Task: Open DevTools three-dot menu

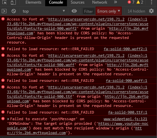Action: coord(151,2)
